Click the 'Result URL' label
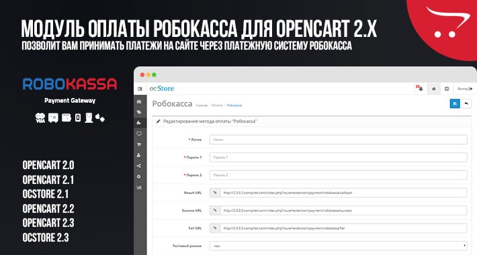Viewport: 477px width, 255px height. (193, 193)
